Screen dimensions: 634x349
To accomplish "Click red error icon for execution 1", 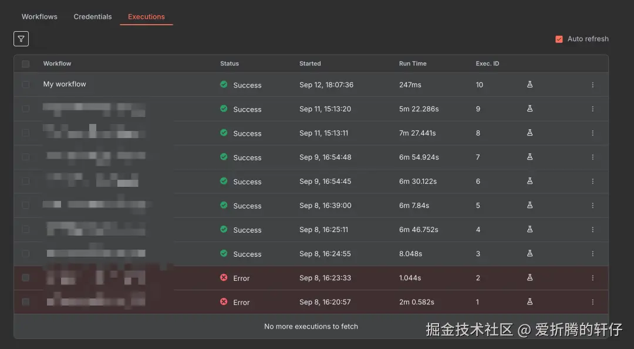I will (224, 302).
